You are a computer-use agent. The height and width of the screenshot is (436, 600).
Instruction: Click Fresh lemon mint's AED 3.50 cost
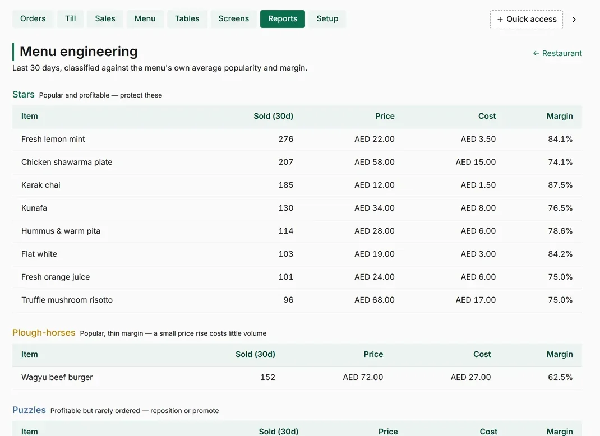(x=478, y=139)
